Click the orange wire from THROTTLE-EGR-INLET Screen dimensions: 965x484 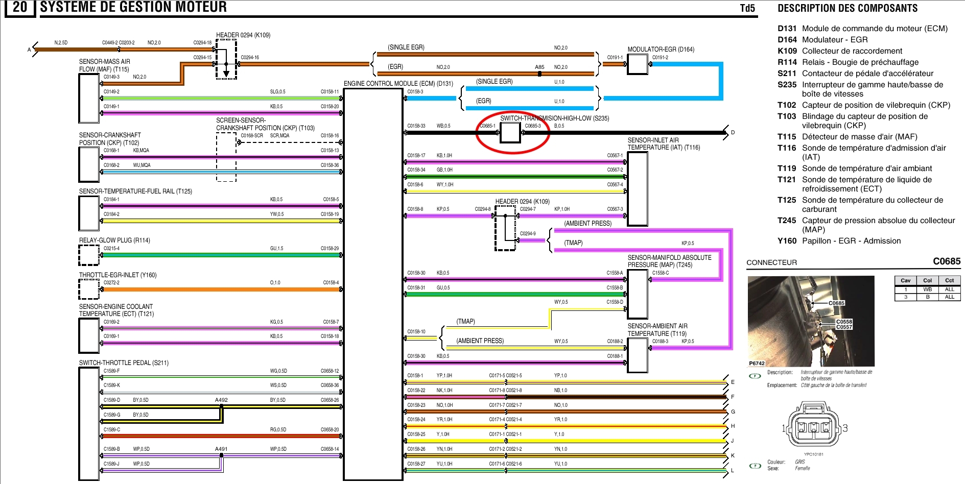click(220, 289)
